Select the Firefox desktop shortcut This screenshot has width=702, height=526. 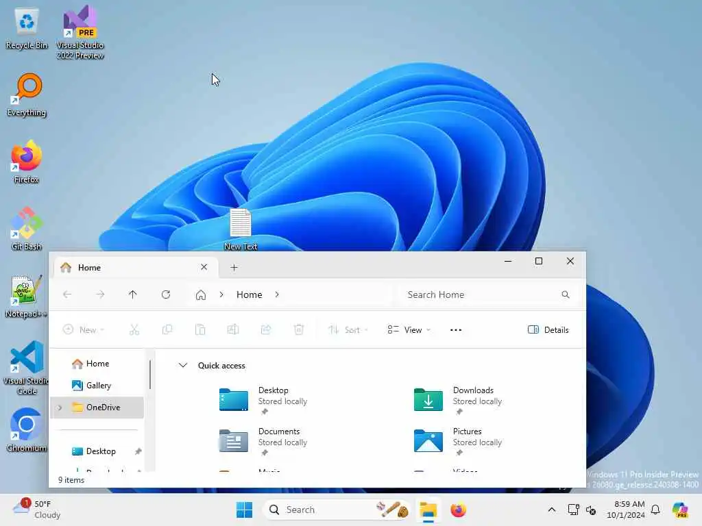tap(27, 162)
